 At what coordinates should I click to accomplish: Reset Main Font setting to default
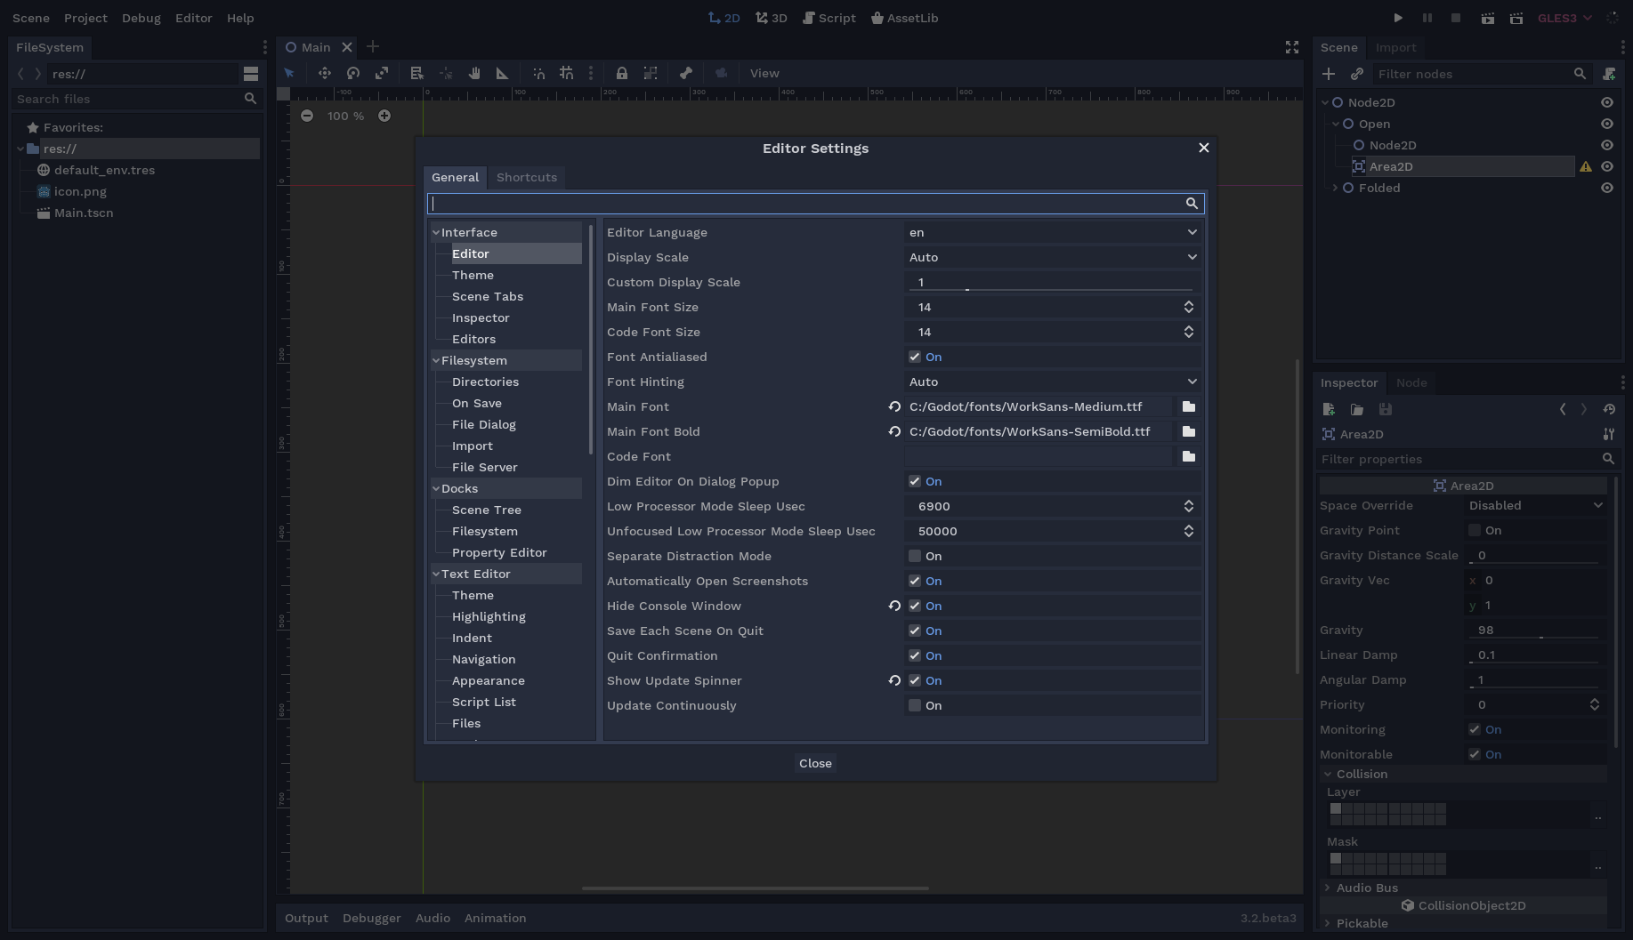(x=894, y=406)
